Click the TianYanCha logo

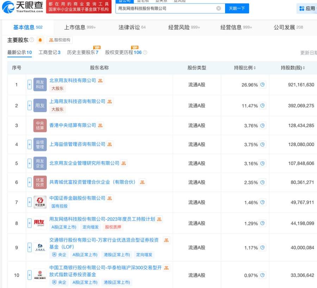click(x=23, y=7)
